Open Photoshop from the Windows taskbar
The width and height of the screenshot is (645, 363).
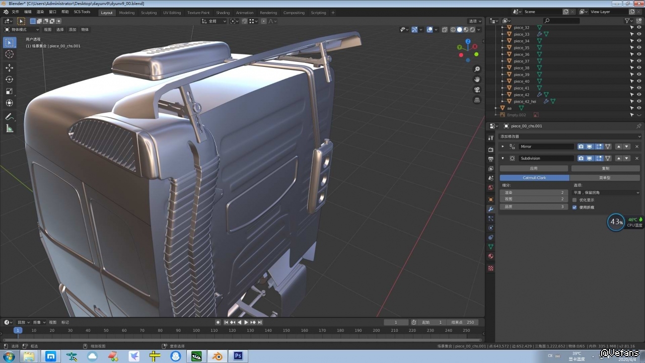pyautogui.click(x=238, y=356)
